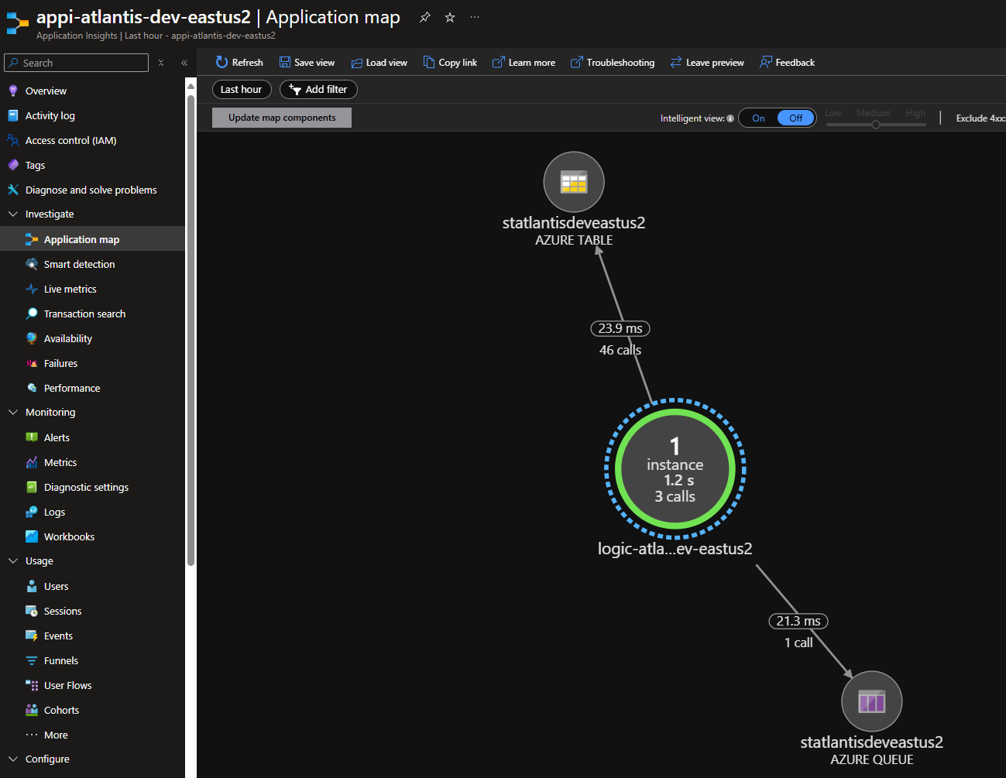Click the Logs icon
The image size is (1006, 778).
[x=32, y=512]
